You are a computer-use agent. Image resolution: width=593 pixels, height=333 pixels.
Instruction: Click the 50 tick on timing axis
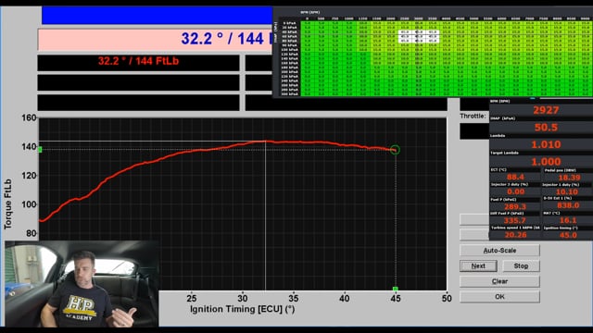click(447, 299)
